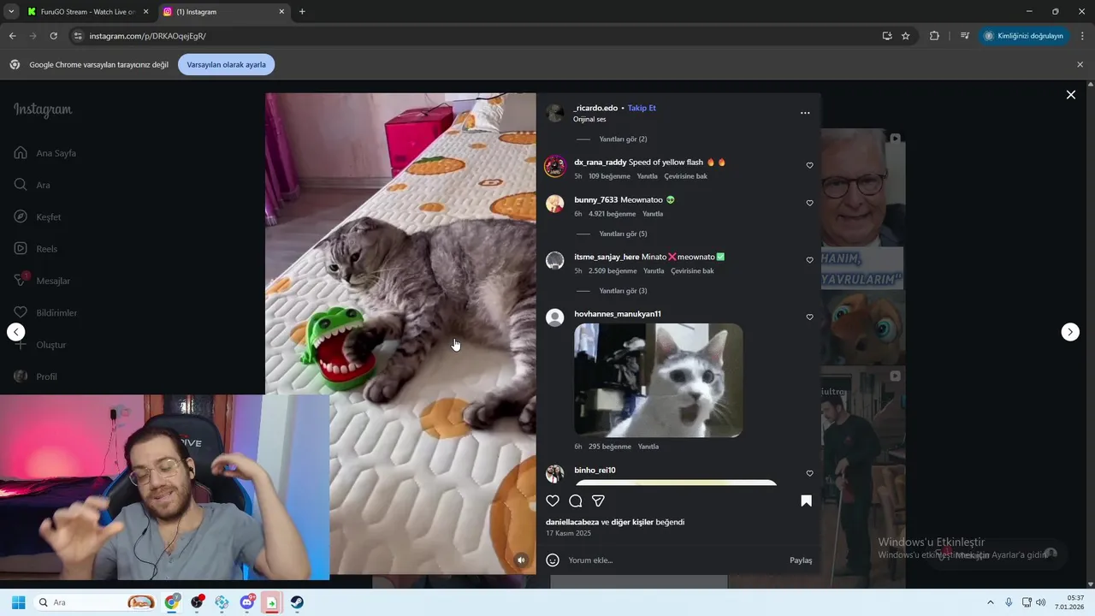
Task: Click Varsayılan olarak ayarla button
Action: (227, 64)
